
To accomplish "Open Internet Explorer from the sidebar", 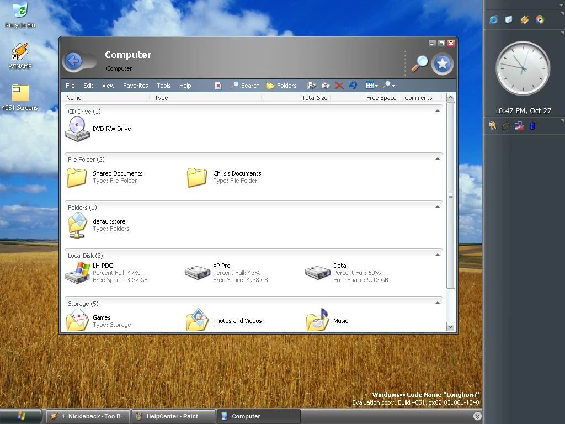I will [x=494, y=19].
